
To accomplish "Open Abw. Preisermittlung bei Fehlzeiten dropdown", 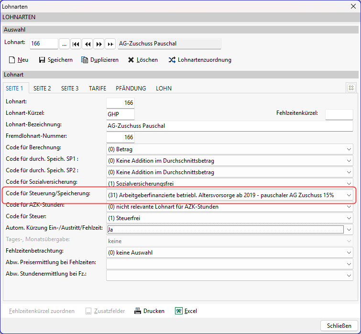I will (x=230, y=264).
